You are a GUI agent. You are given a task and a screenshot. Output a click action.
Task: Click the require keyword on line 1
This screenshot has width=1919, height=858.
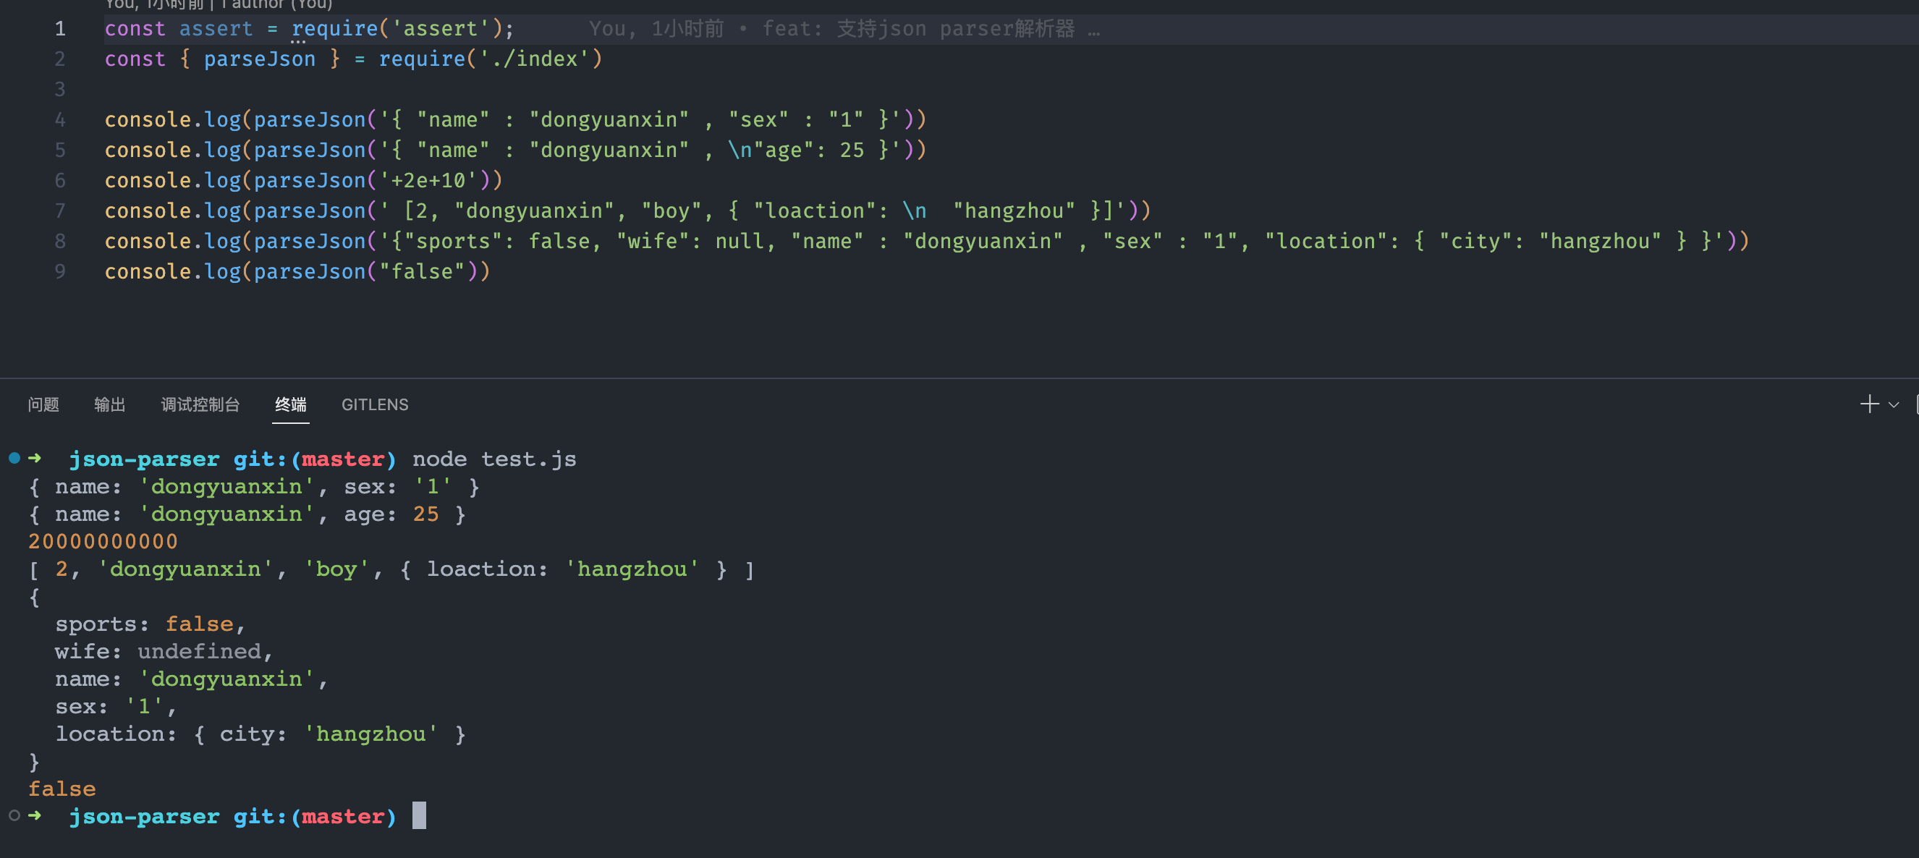[x=334, y=29]
